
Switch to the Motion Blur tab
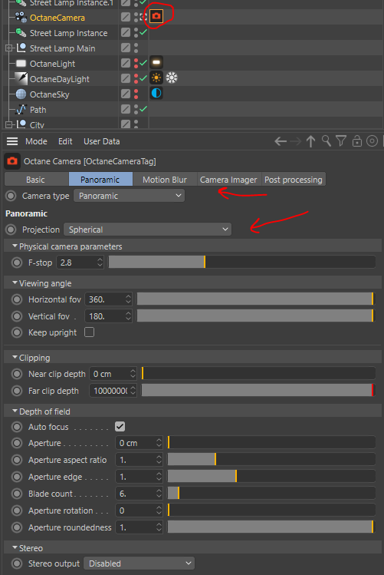click(165, 180)
